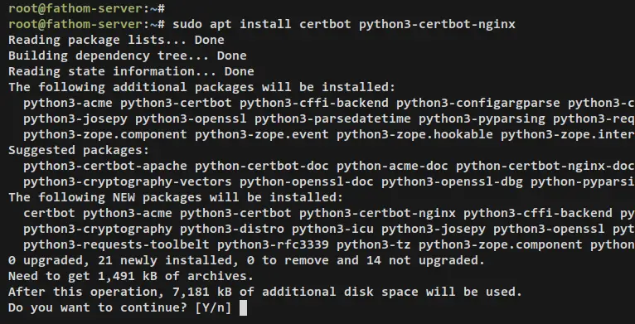Click 'Building dependency tree... Done' line
The height and width of the screenshot is (324, 635).
tap(128, 56)
